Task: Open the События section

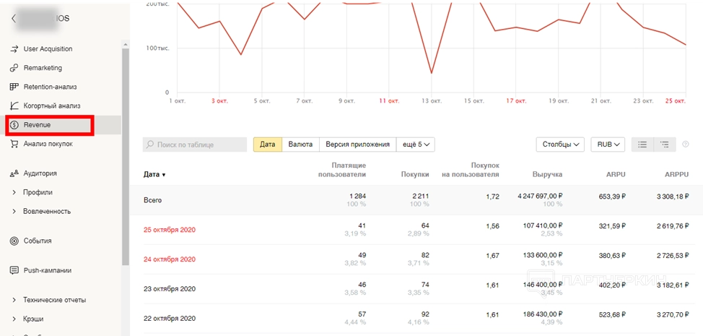Action: click(38, 241)
